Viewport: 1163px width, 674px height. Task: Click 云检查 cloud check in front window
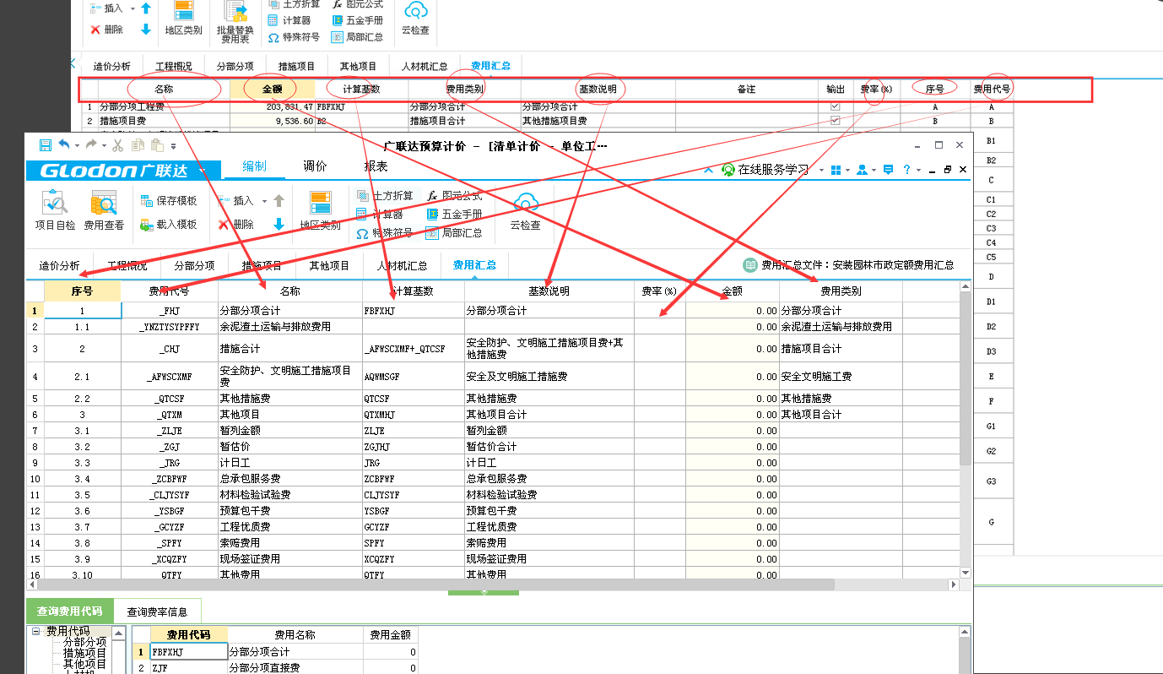[526, 210]
